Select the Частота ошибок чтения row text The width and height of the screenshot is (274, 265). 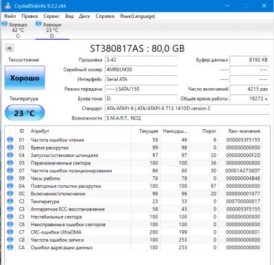(58, 140)
